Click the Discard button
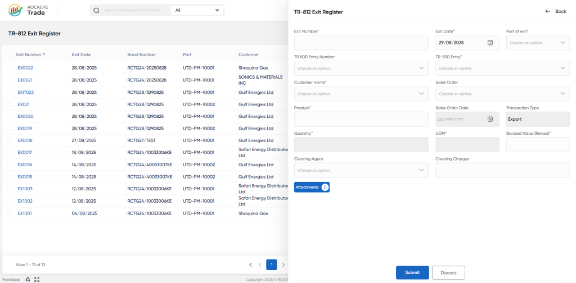The width and height of the screenshot is (576, 283). pos(448,273)
